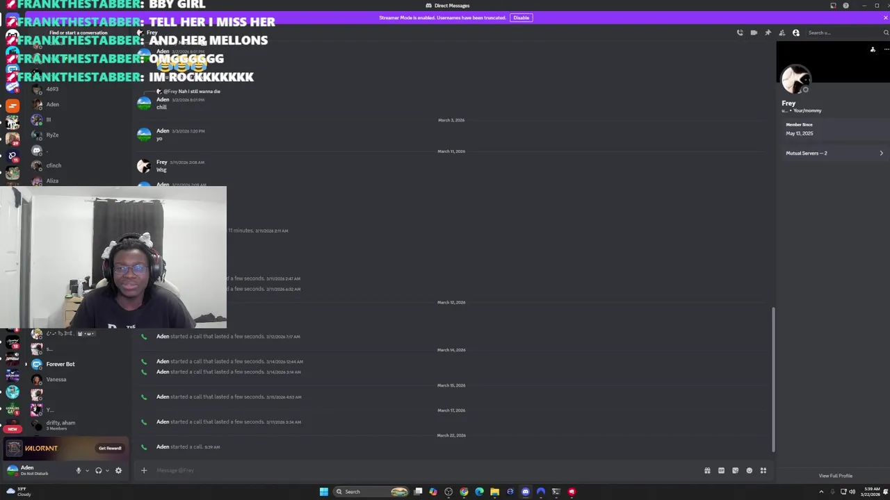This screenshot has width=890, height=500.
Task: Open Microsoft Edge from the taskbar
Action: pos(479,492)
